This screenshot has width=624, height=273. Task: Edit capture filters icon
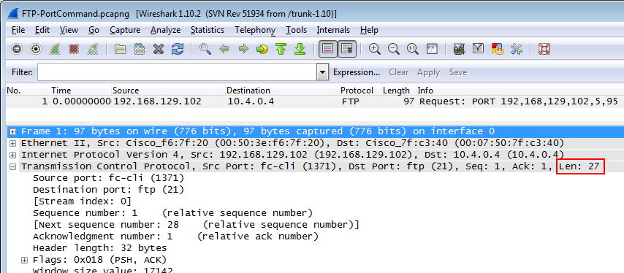pyautogui.click(x=460, y=50)
